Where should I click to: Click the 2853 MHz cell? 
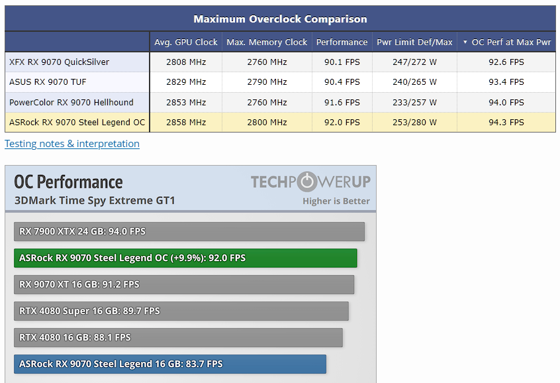click(x=186, y=102)
